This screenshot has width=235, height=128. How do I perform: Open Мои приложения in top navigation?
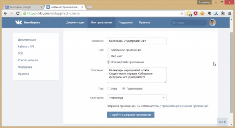tap(102, 22)
